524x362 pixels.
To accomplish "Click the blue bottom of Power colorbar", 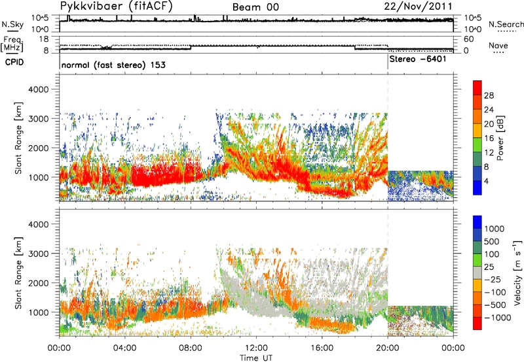I will click(x=477, y=188).
